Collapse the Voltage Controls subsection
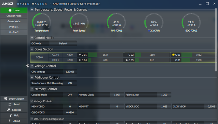Image resolution: width=218 pixels, height=124 pixels. (x=32, y=101)
